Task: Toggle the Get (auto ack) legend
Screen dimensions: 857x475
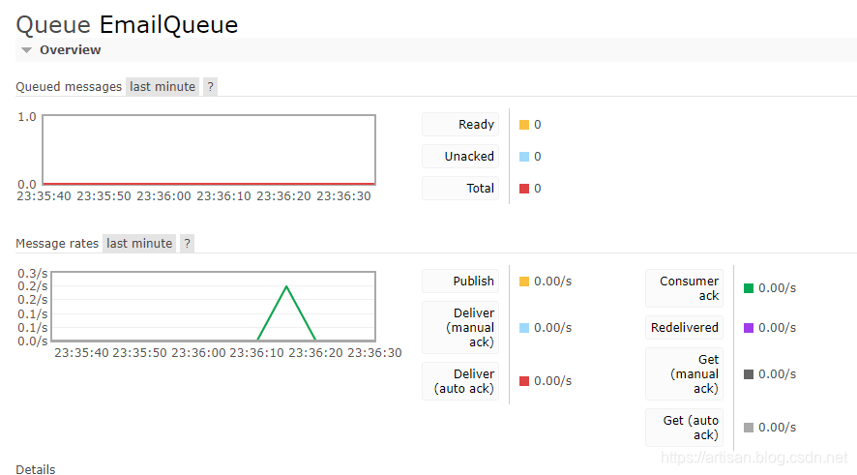Action: pos(684,428)
